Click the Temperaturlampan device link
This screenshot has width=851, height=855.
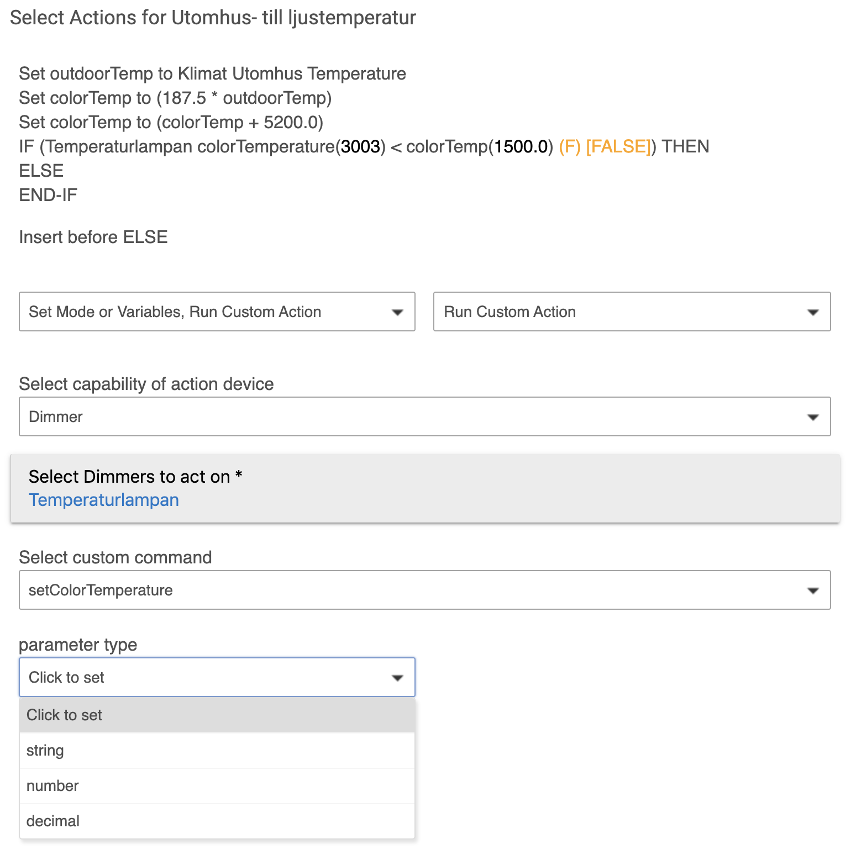[104, 500]
